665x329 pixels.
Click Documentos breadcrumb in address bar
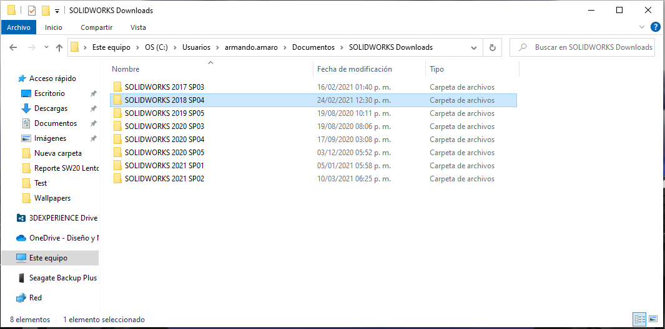click(x=313, y=47)
